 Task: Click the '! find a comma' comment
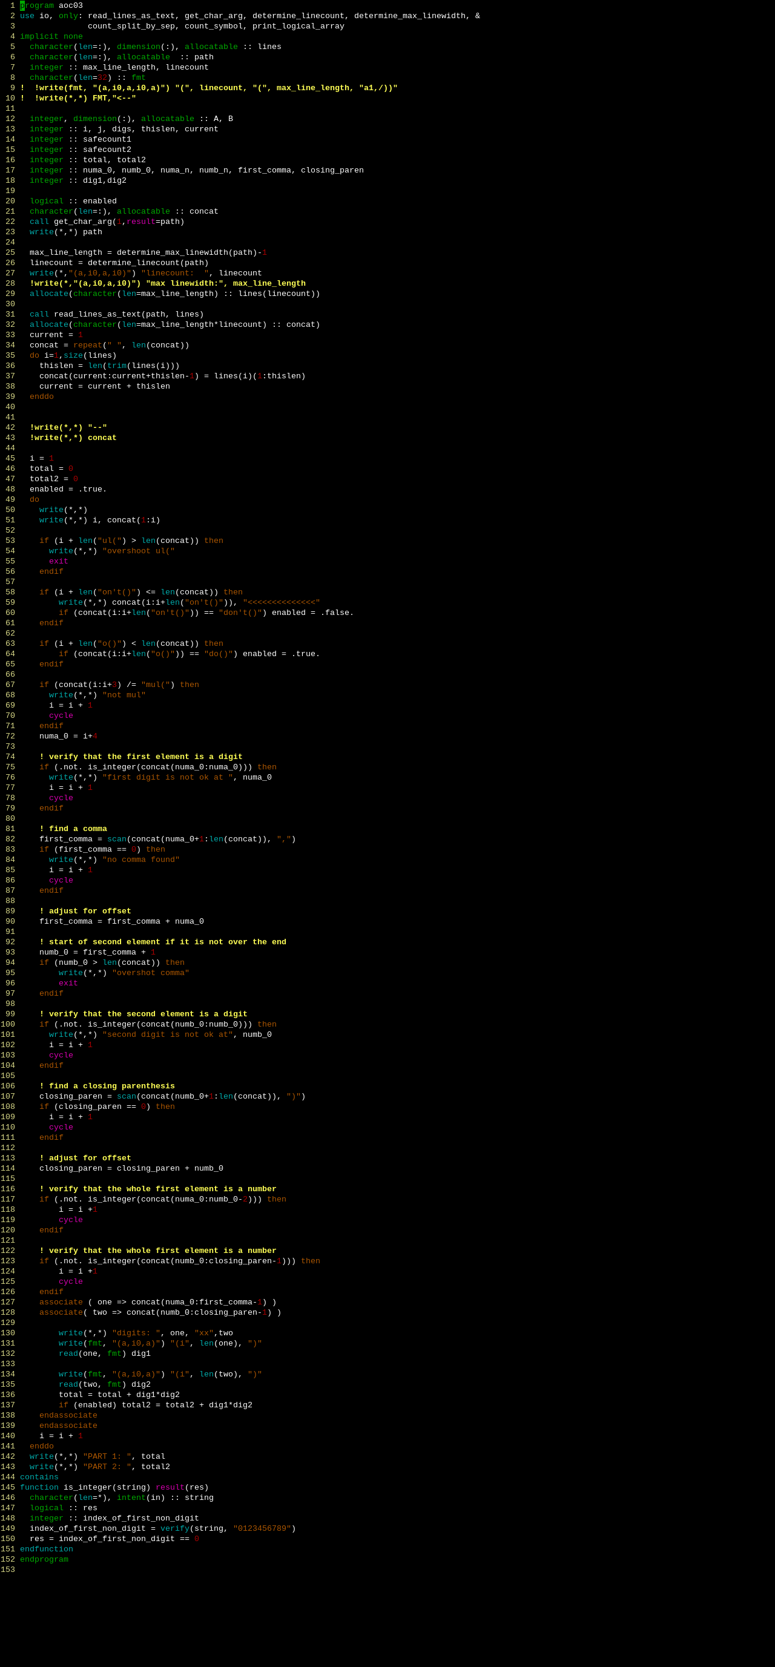point(73,830)
